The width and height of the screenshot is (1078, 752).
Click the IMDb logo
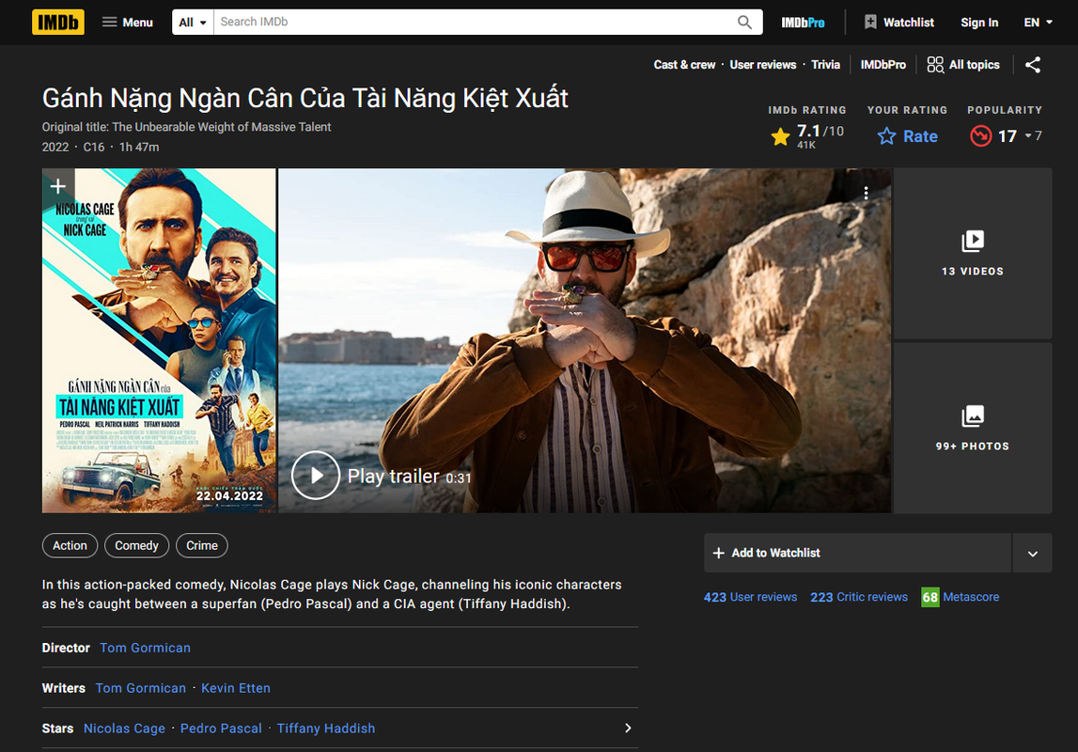coord(57,22)
